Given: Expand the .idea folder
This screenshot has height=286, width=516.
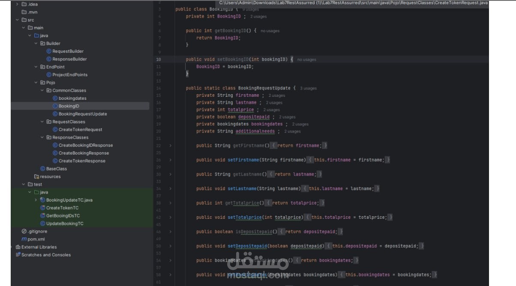Looking at the screenshot, I should pyautogui.click(x=17, y=4).
